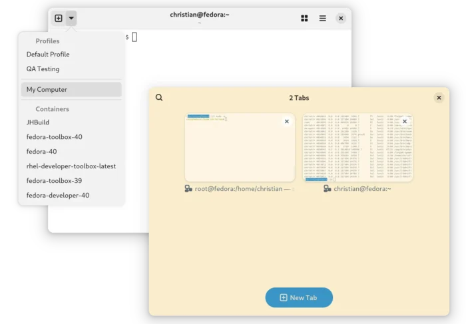Close the 2 Tabs overview panel
Screen dimensions: 466x324
[x=439, y=98]
